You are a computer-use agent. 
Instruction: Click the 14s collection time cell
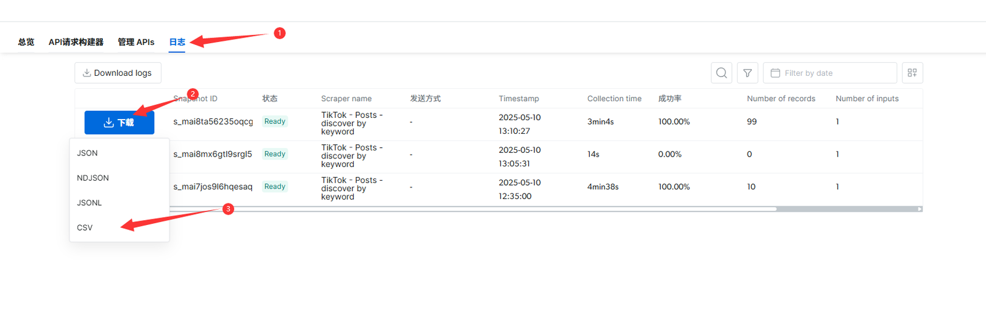(x=593, y=154)
